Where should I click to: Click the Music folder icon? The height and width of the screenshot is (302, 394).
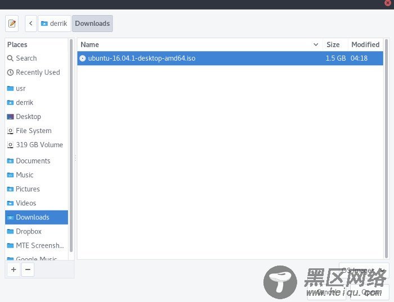click(10, 175)
